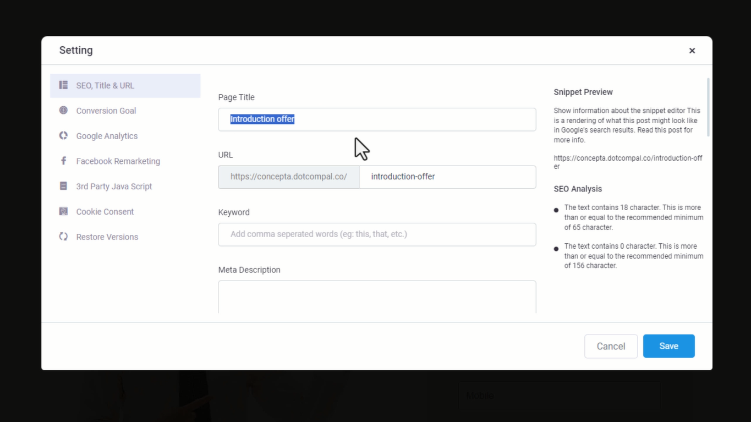This screenshot has height=422, width=751.
Task: Click the Snippet Preview heading
Action: click(x=583, y=92)
